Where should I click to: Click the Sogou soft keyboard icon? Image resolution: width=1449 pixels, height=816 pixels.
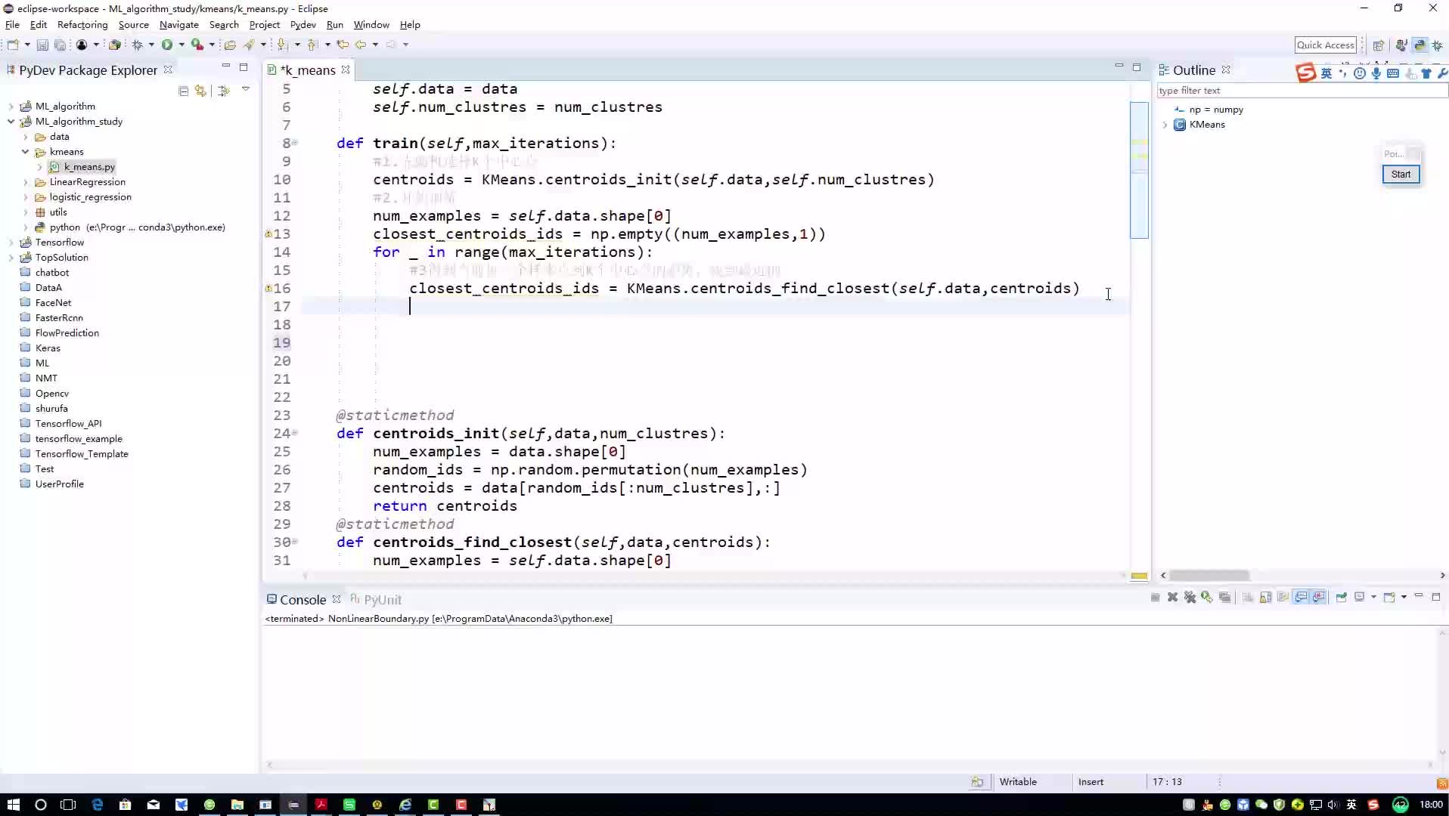click(1393, 73)
